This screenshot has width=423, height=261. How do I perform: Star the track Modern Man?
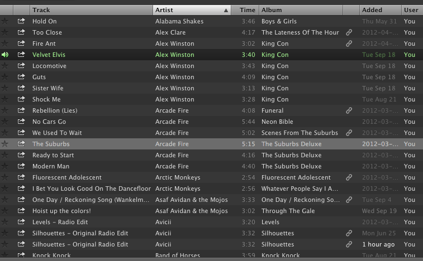coord(4,166)
